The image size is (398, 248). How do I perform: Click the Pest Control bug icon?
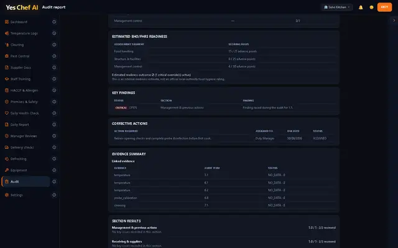(x=7, y=56)
